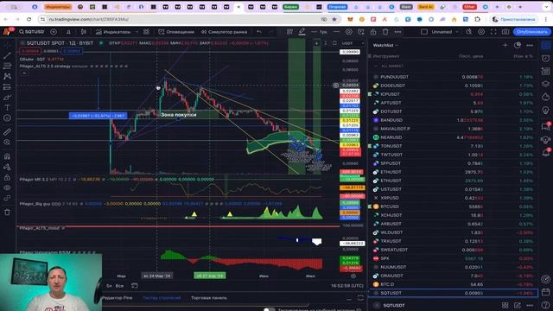
Task: Select SPX in the watchlist
Action: pos(453,258)
